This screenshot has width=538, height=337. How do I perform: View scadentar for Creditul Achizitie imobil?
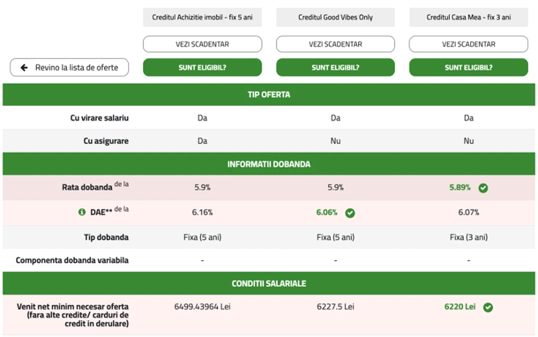pos(203,44)
